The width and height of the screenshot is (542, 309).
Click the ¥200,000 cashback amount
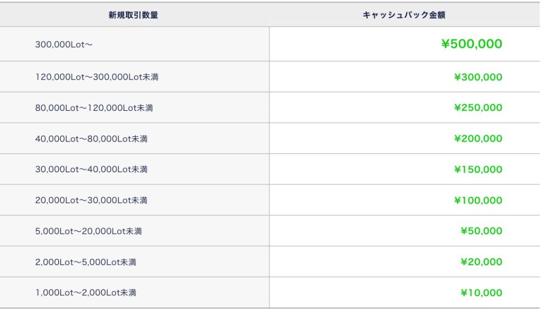478,138
